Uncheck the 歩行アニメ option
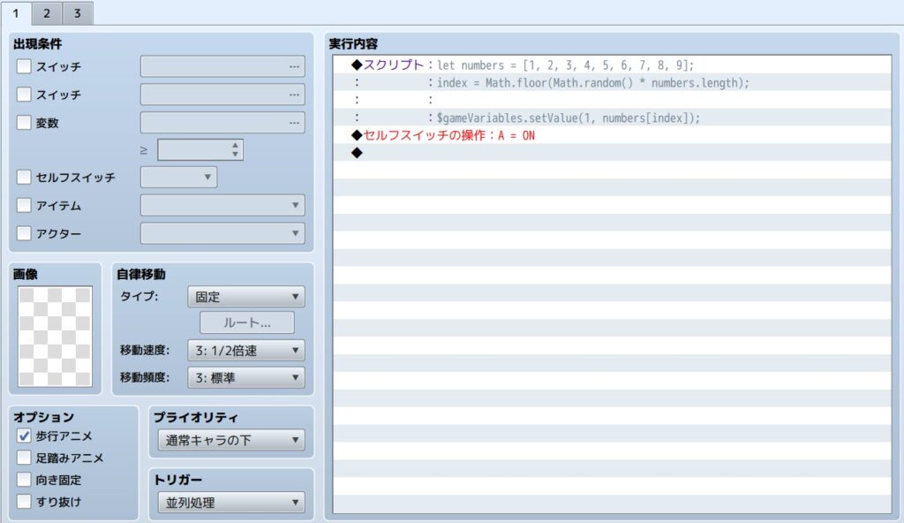The width and height of the screenshot is (904, 523). click(x=24, y=436)
